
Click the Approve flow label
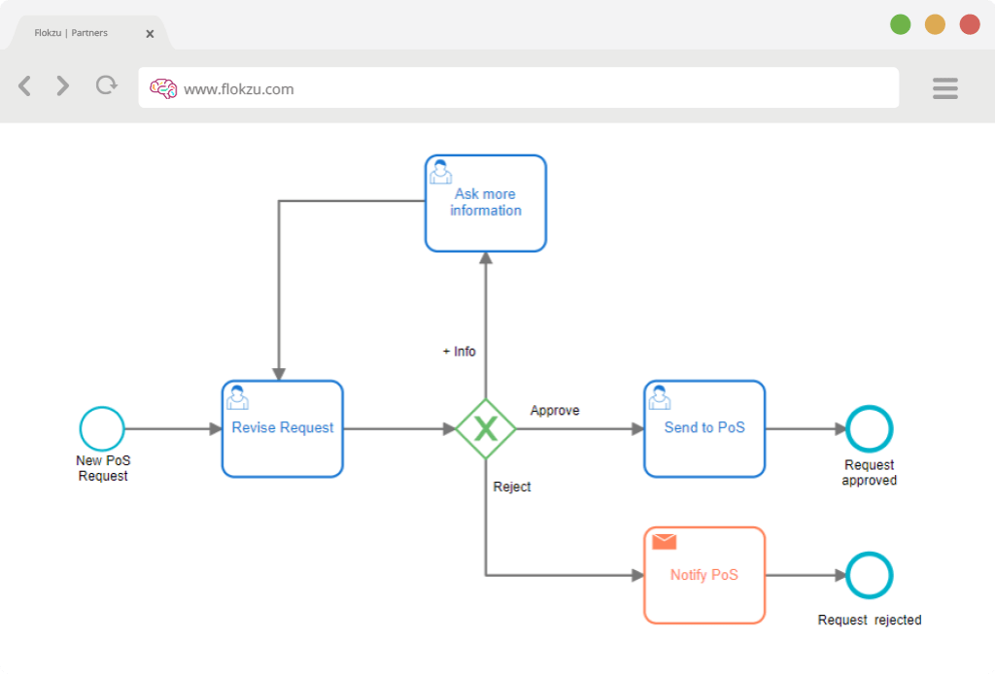(x=555, y=410)
